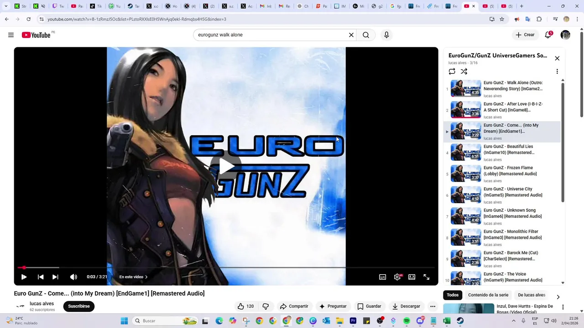Open more actions below the video
Image resolution: width=584 pixels, height=328 pixels.
(x=433, y=306)
